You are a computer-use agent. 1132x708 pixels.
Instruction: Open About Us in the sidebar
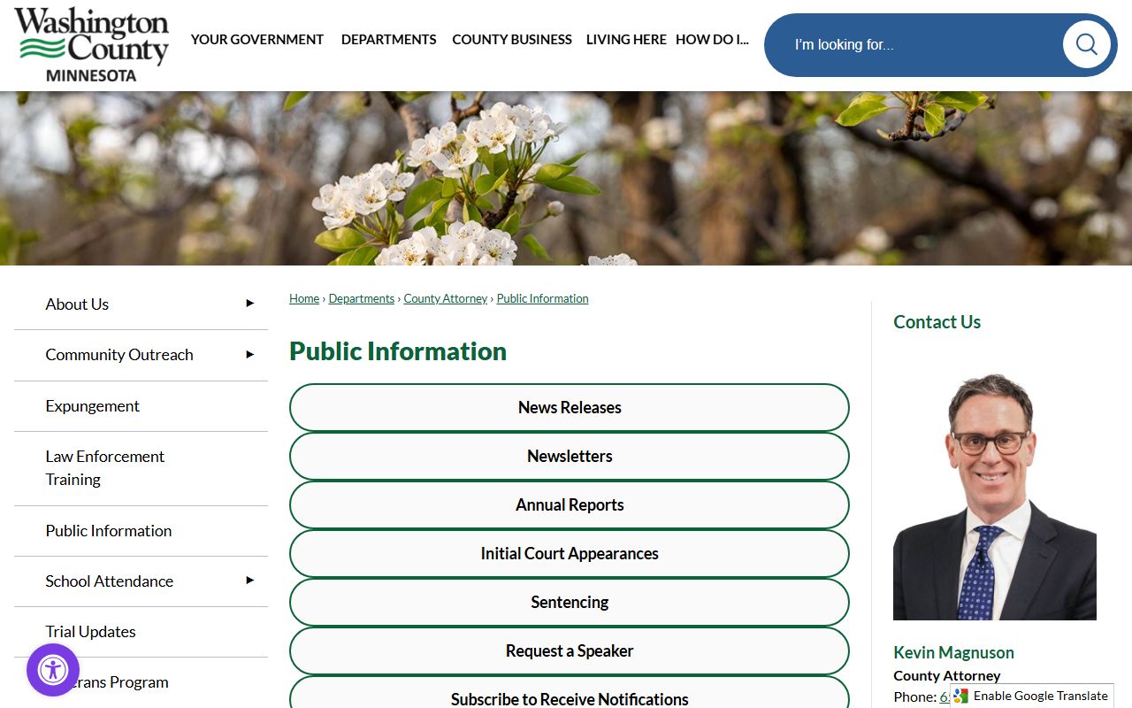(77, 304)
